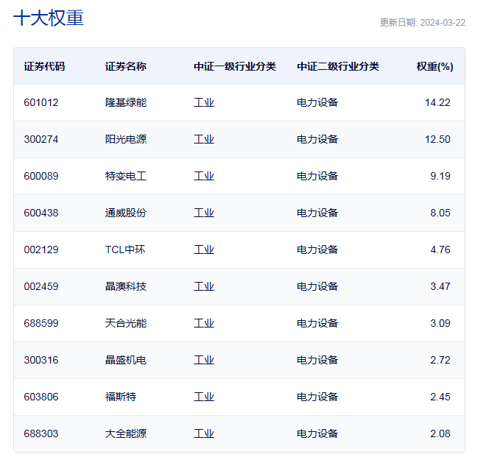
Task: Click weight value 8.05
Action: click(x=440, y=213)
